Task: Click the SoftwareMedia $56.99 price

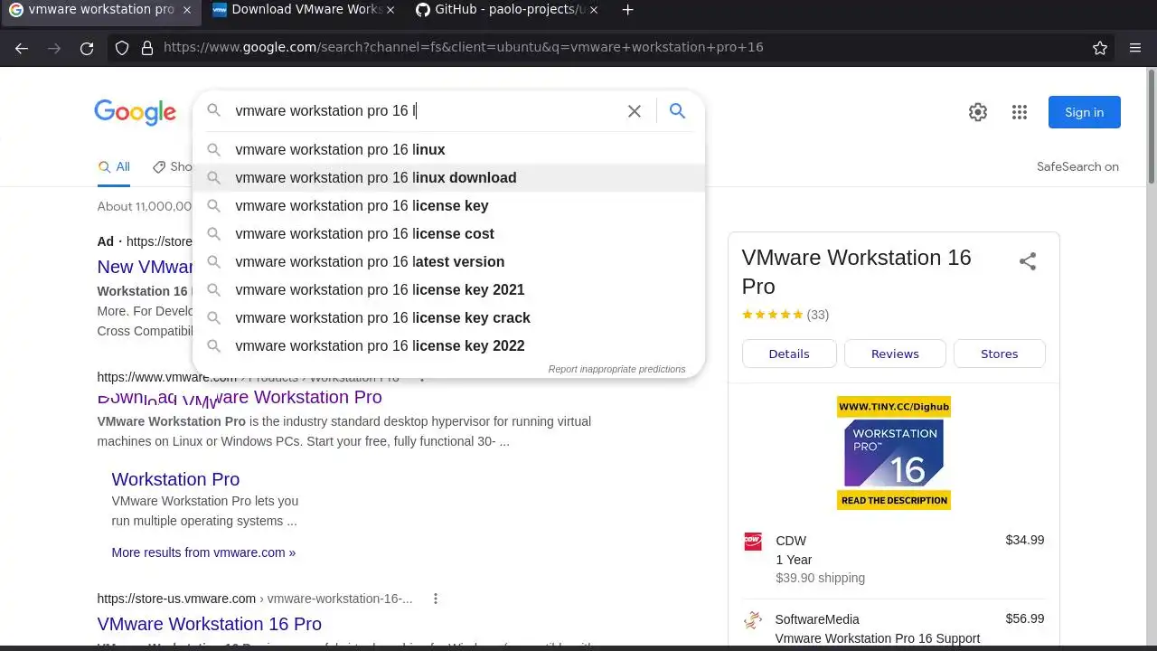Action: [x=1024, y=619]
